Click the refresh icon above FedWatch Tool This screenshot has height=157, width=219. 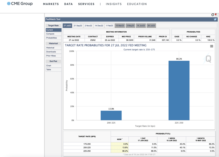click(x=212, y=15)
